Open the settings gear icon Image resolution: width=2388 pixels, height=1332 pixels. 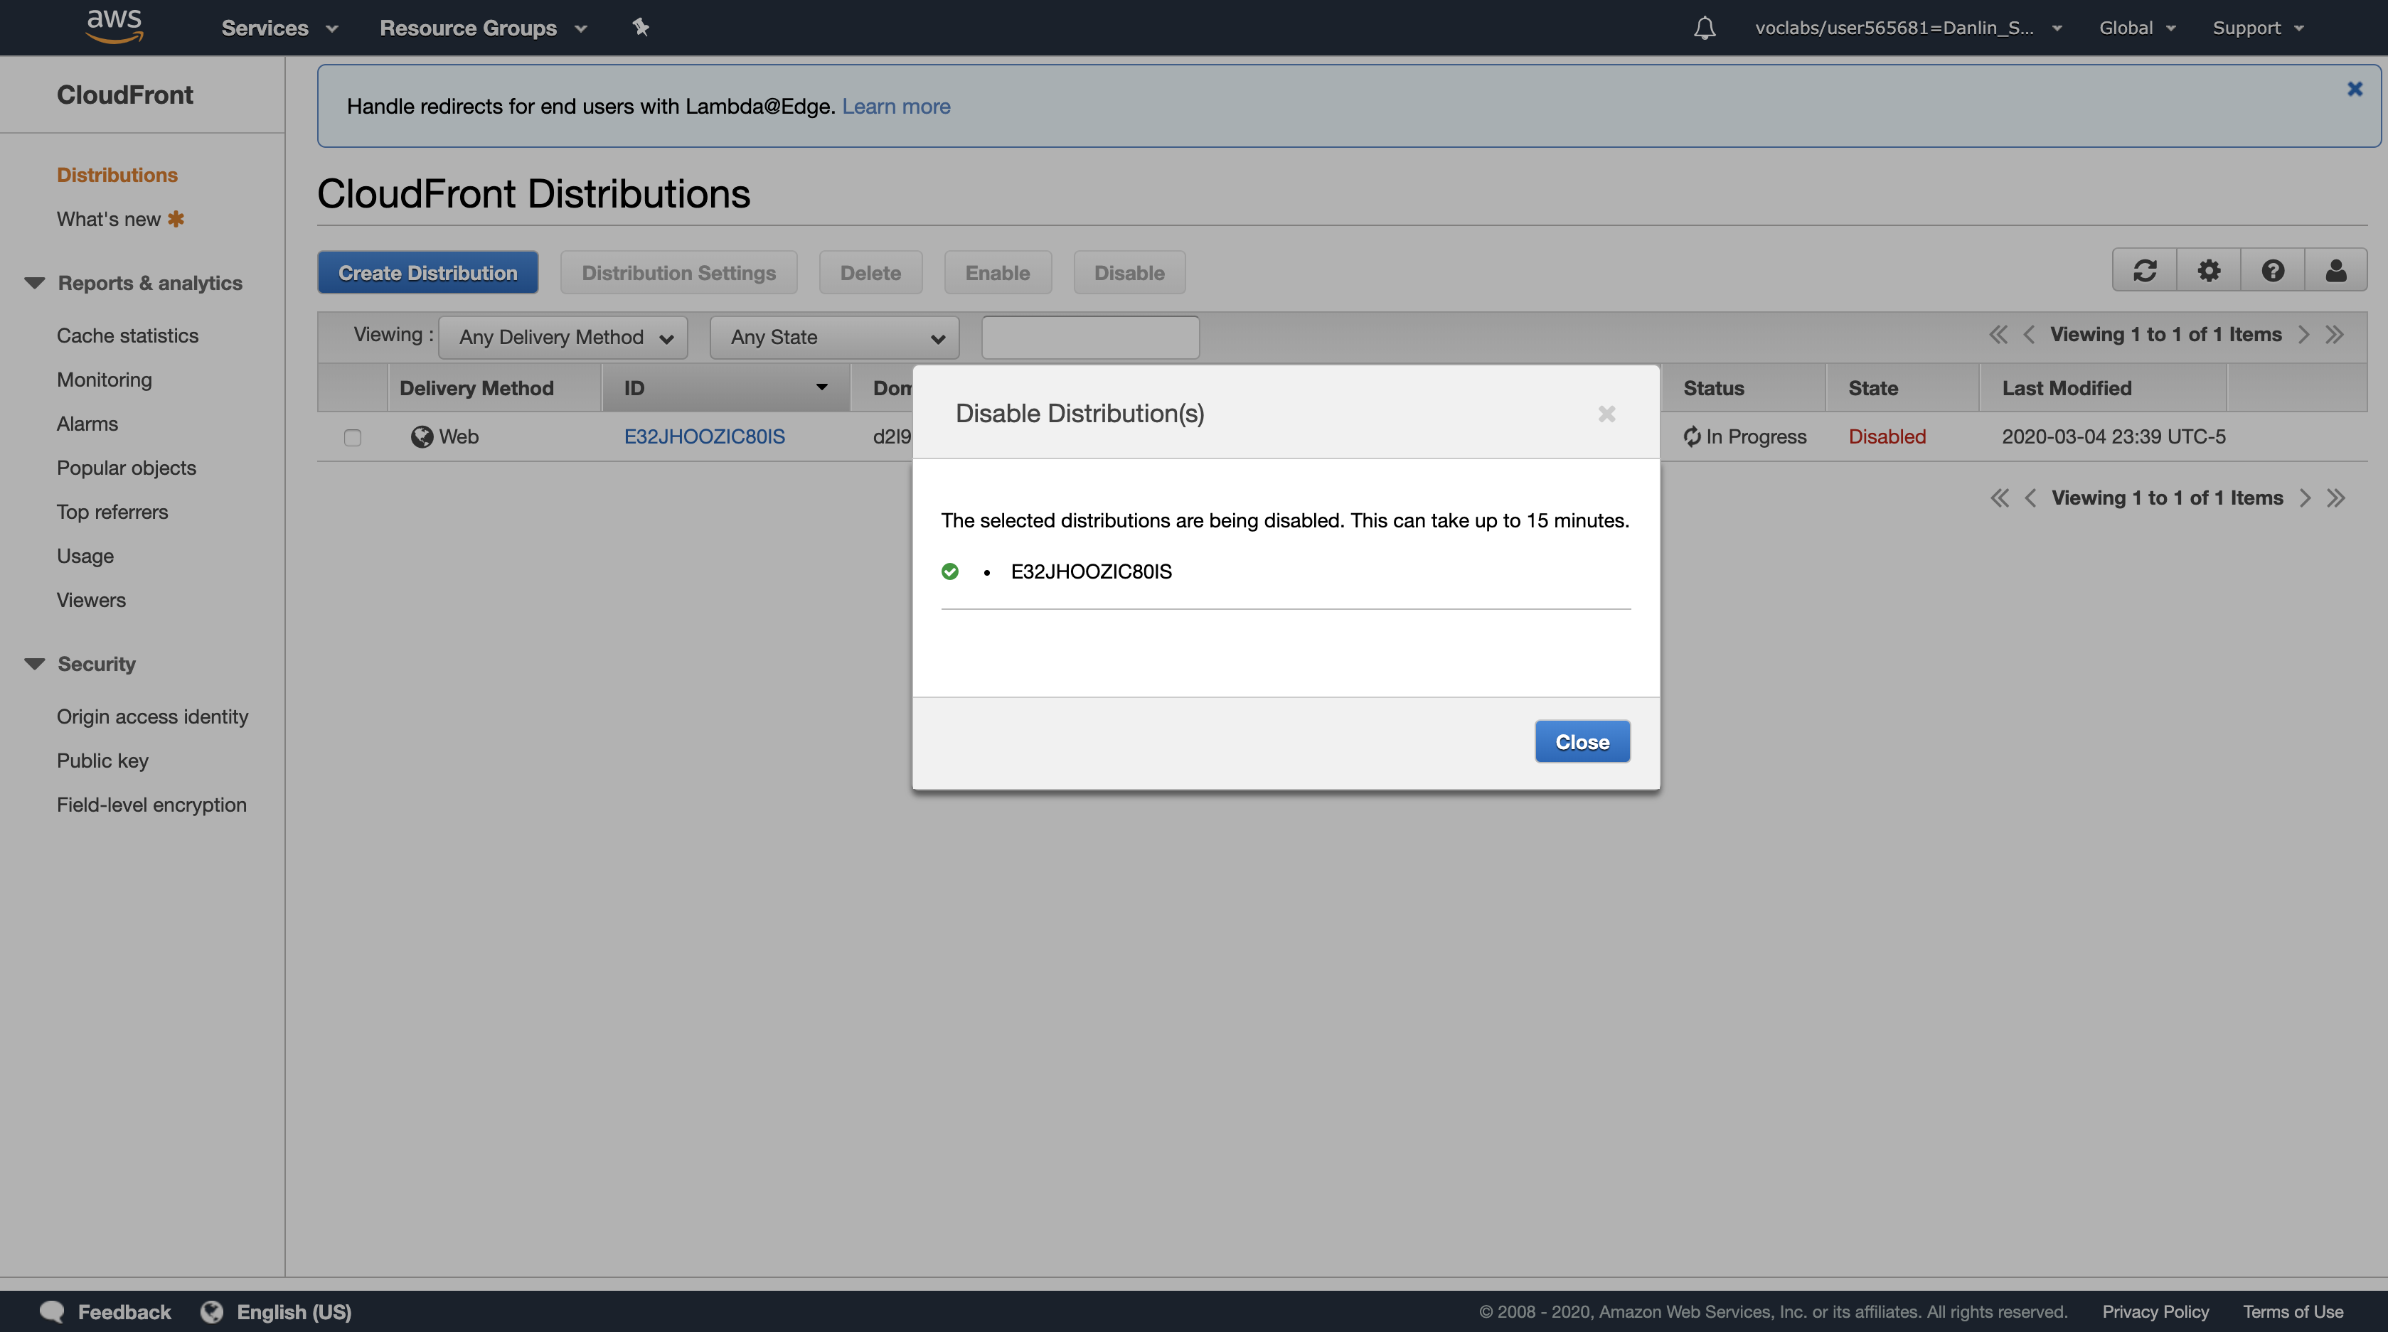tap(2208, 271)
